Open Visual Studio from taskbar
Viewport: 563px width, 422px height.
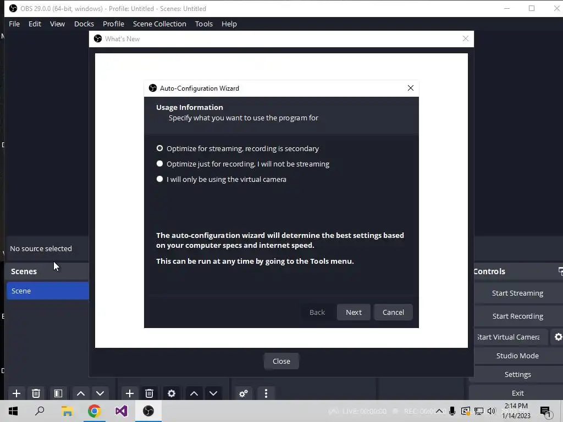coord(122,411)
